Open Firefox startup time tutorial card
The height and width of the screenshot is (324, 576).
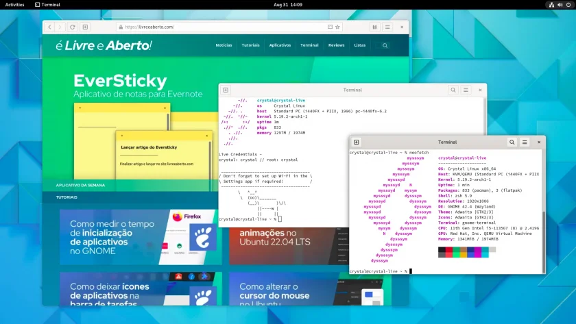tap(141, 237)
